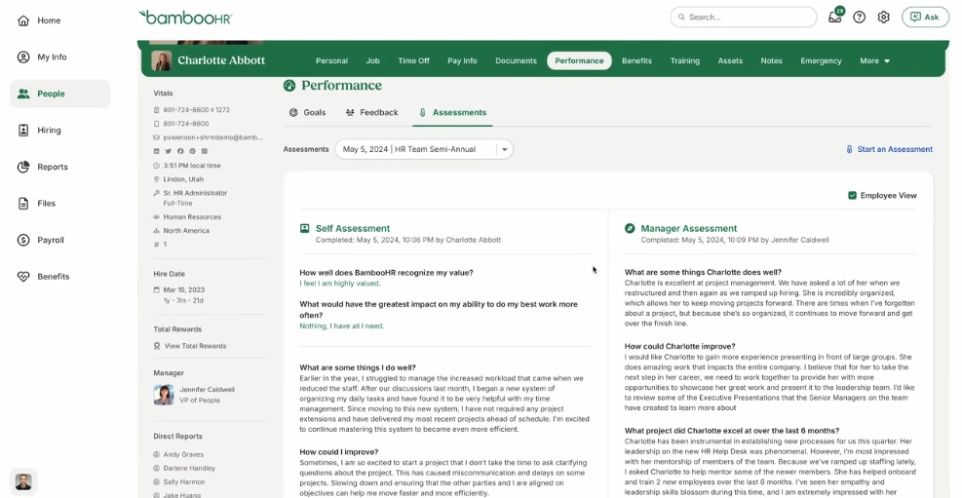Open the Payroll dollar icon
Viewport: 962px width, 498px height.
(23, 240)
